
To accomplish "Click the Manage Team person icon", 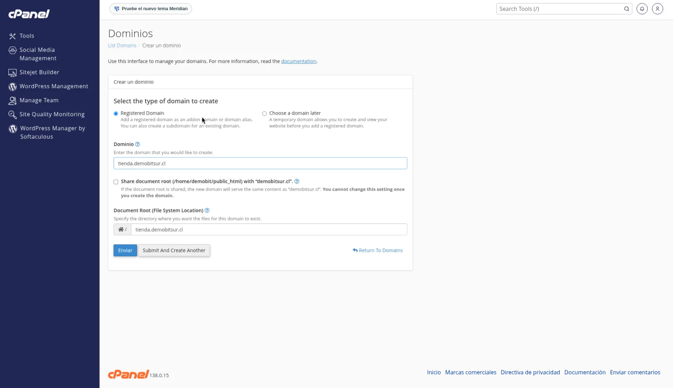I will (x=13, y=101).
